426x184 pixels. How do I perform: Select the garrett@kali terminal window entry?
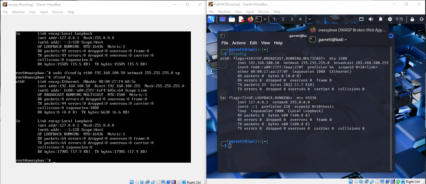tap(348, 40)
